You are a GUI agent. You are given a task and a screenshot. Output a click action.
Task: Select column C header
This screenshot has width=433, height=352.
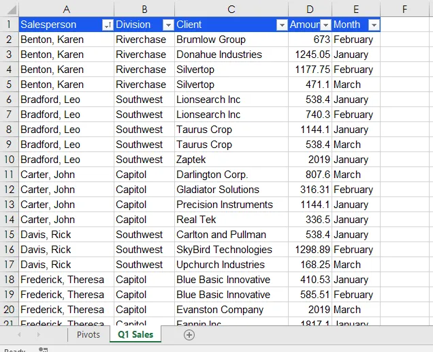point(231,10)
